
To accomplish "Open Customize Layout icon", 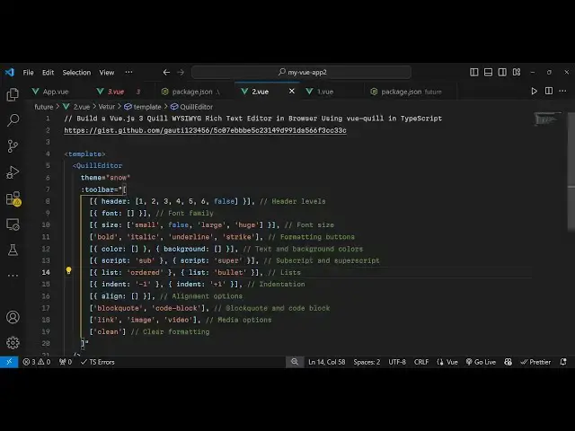I will (517, 72).
